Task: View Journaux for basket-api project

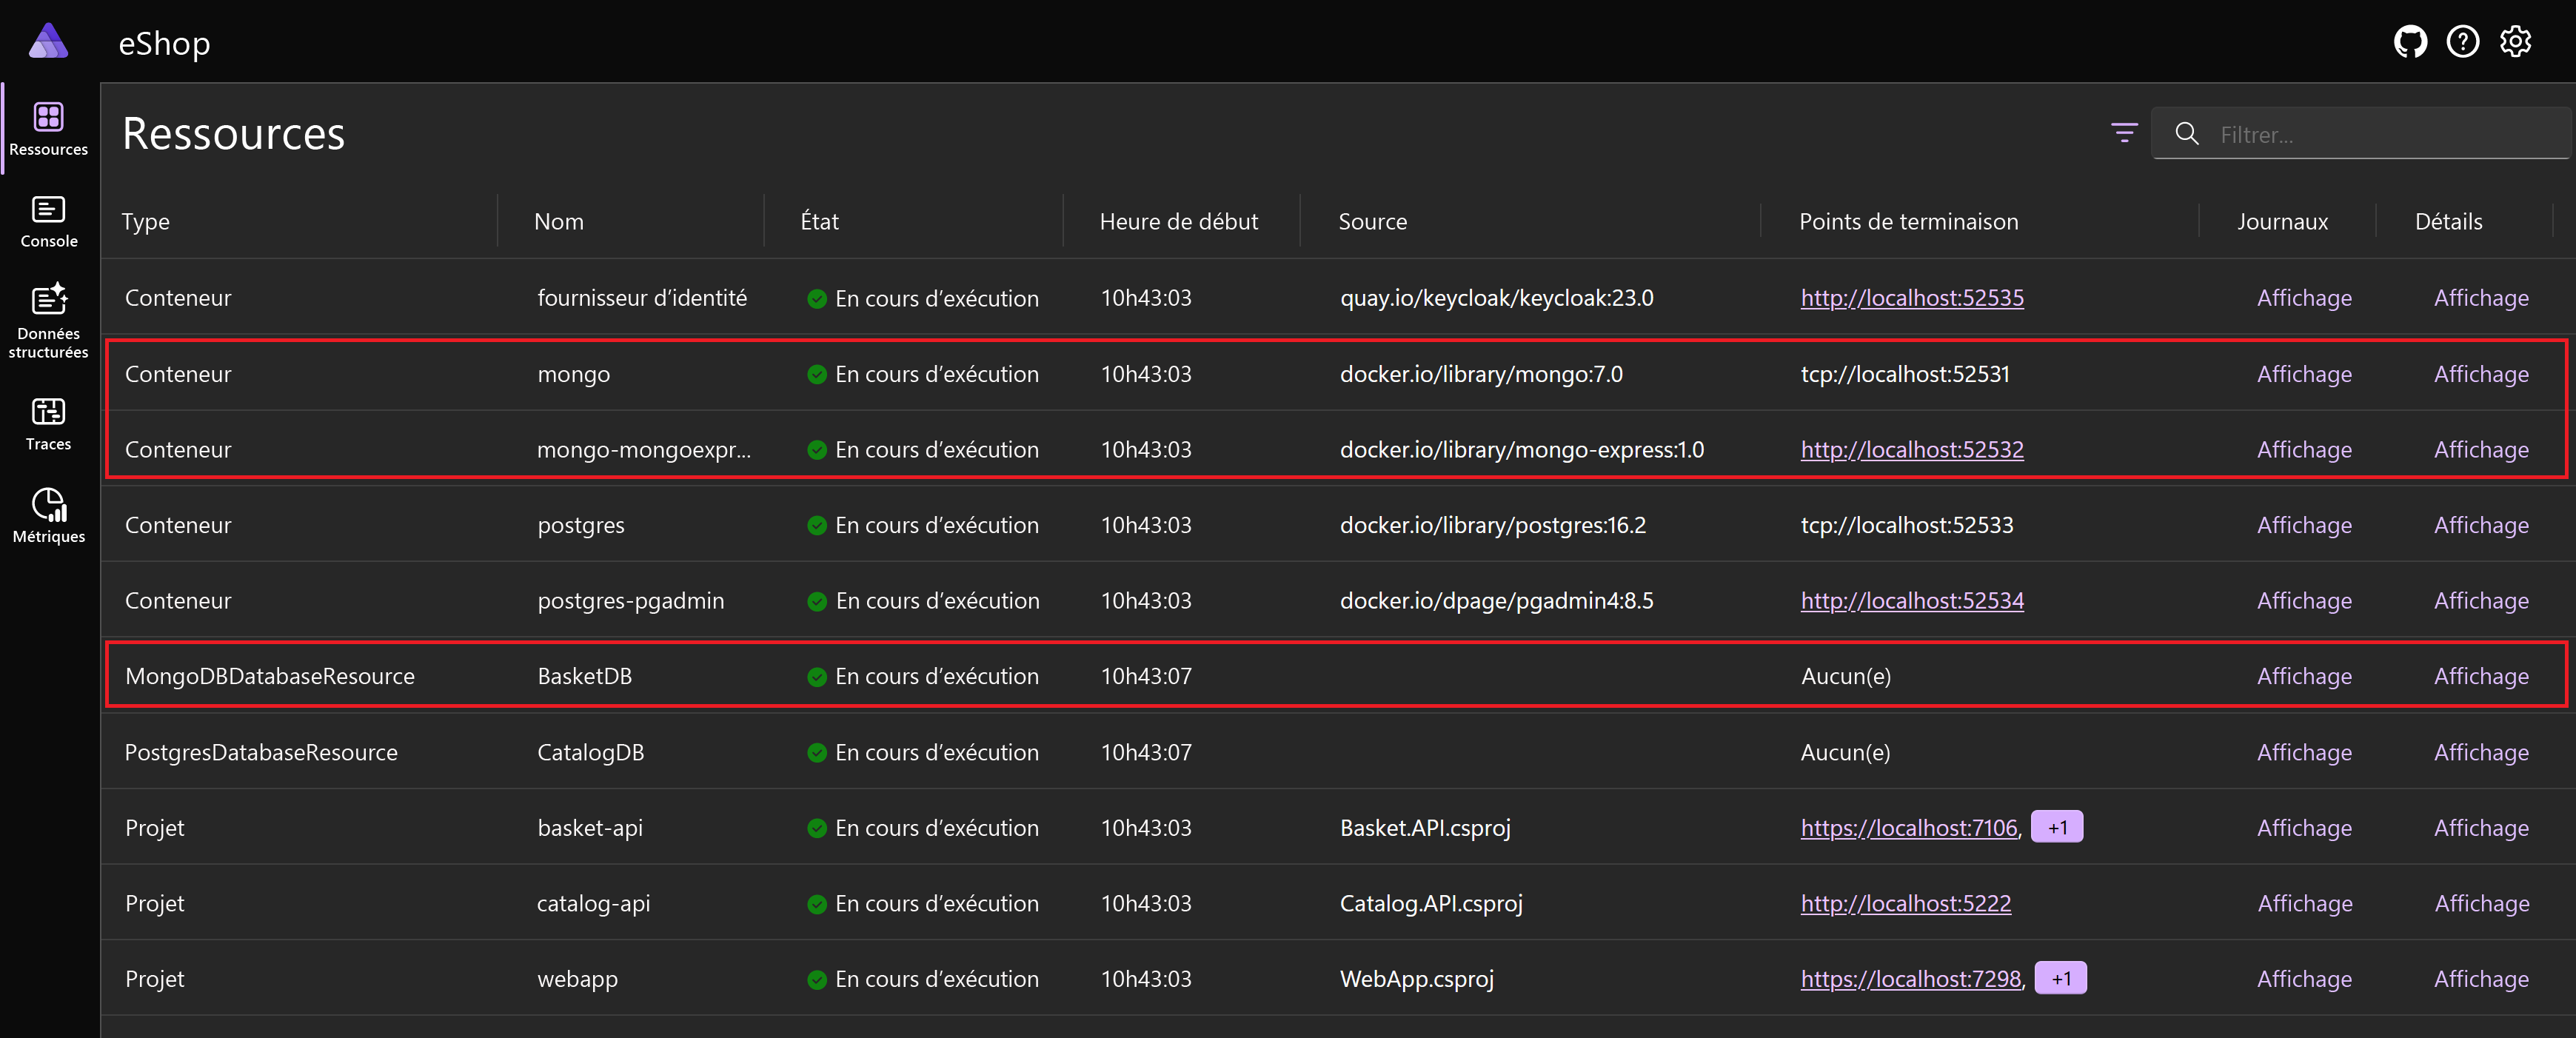Action: click(x=2304, y=828)
